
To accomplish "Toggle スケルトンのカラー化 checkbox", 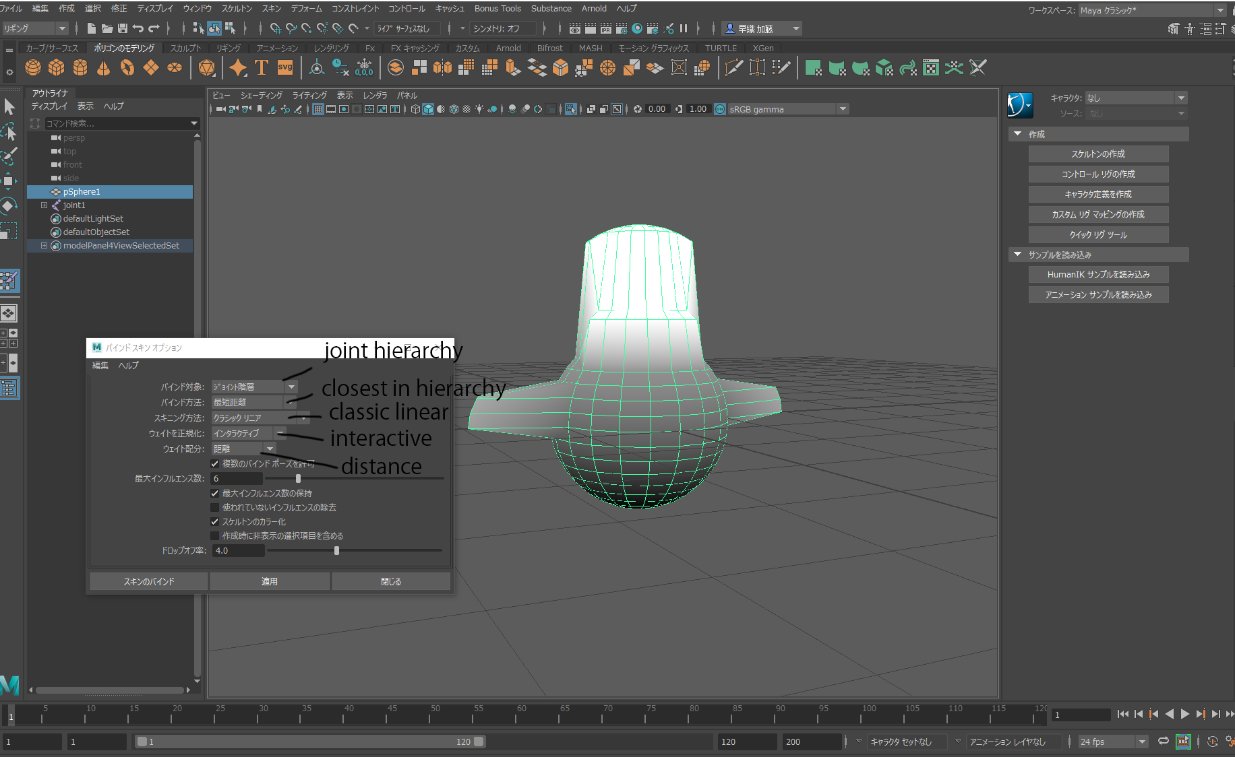I will tap(214, 521).
